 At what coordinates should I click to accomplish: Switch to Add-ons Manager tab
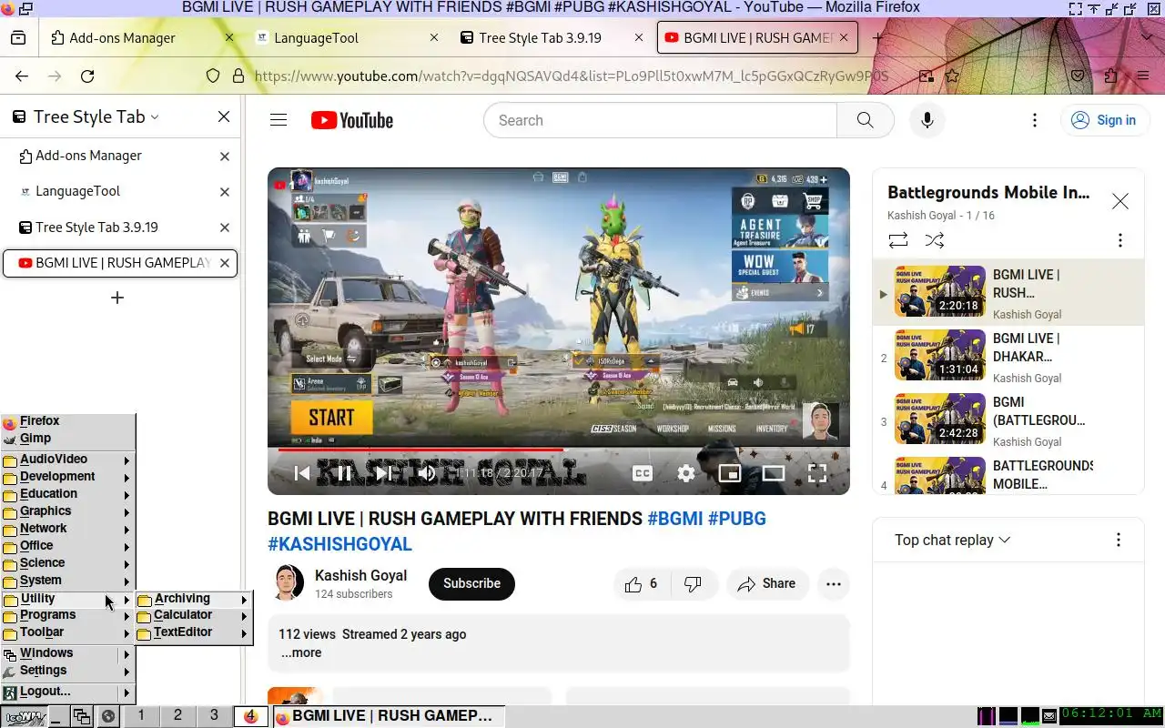click(142, 38)
